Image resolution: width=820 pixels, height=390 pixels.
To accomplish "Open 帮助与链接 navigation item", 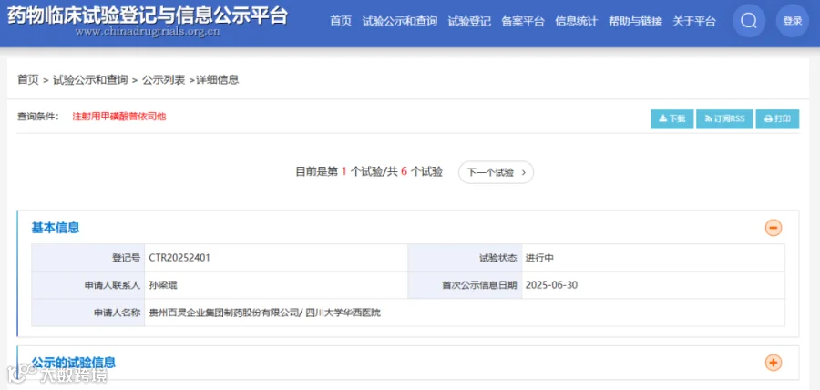I will pos(635,22).
